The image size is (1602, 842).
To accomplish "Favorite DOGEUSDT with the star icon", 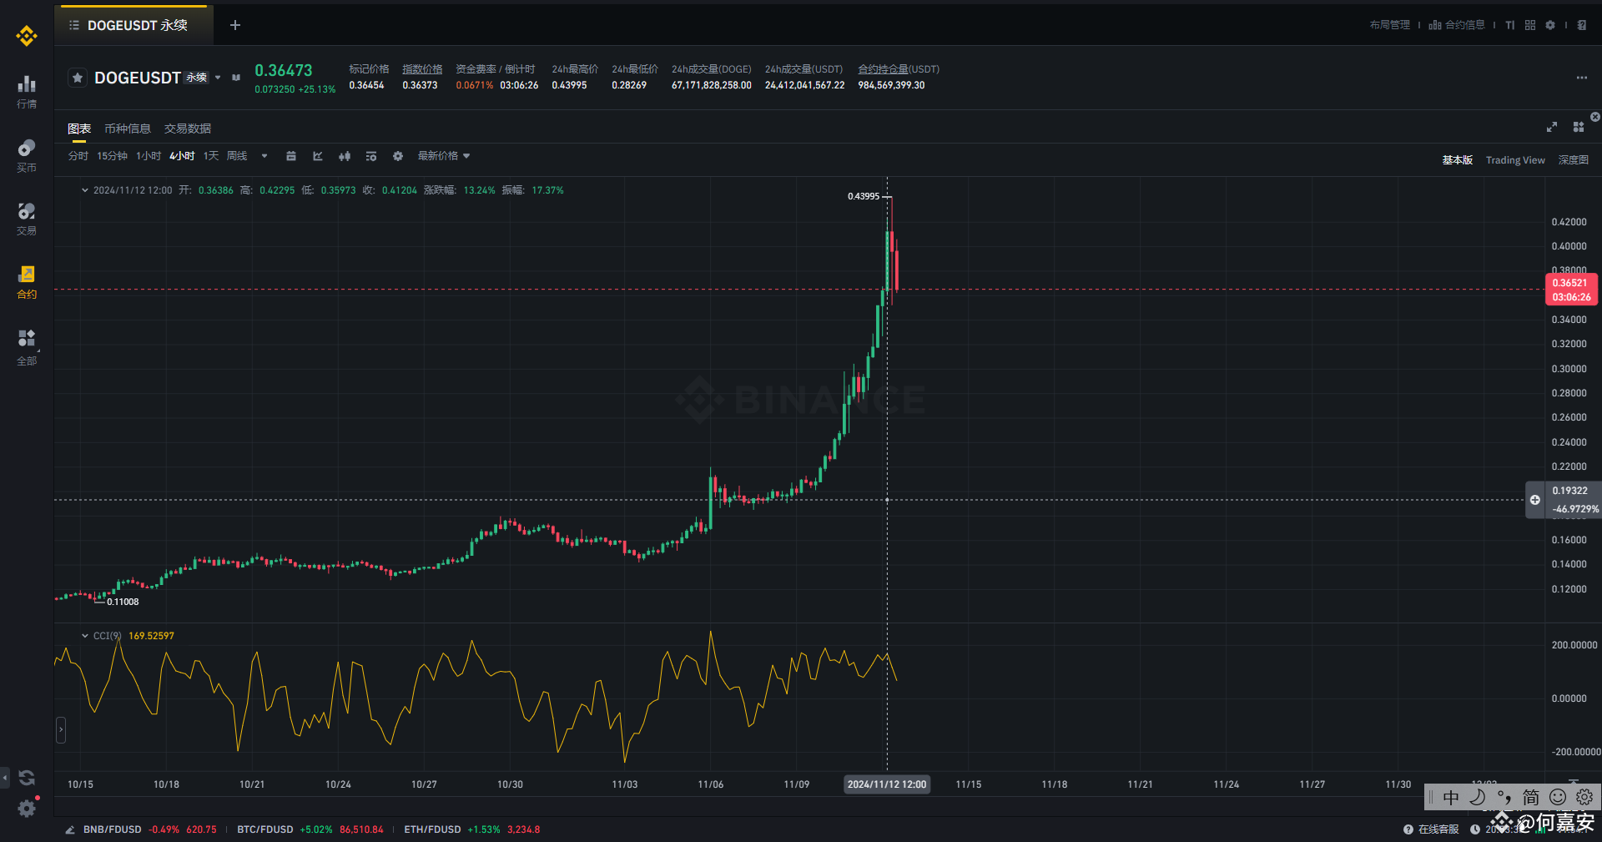I will (x=78, y=78).
